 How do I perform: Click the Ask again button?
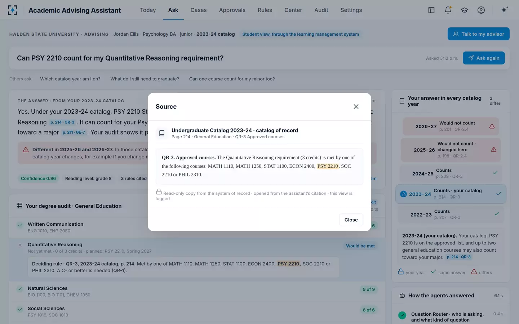click(484, 58)
